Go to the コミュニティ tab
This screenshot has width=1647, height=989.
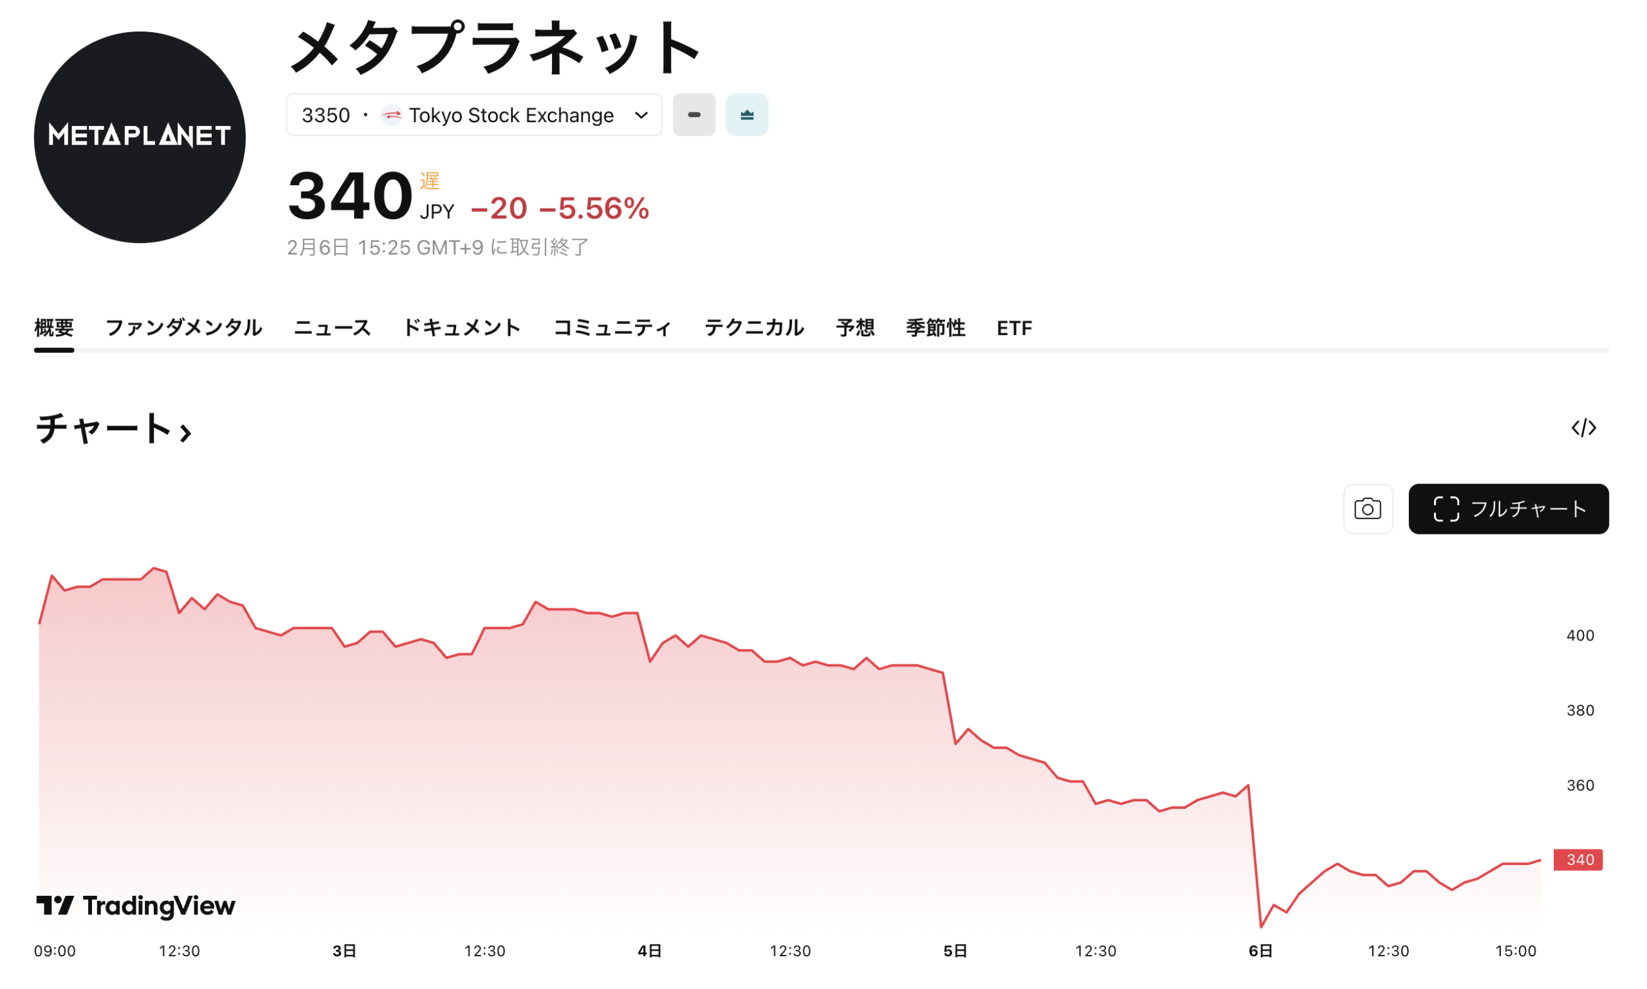[612, 328]
